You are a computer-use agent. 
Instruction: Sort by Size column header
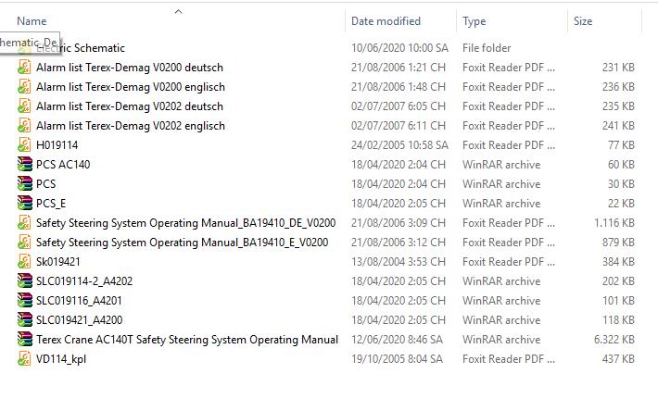point(583,21)
